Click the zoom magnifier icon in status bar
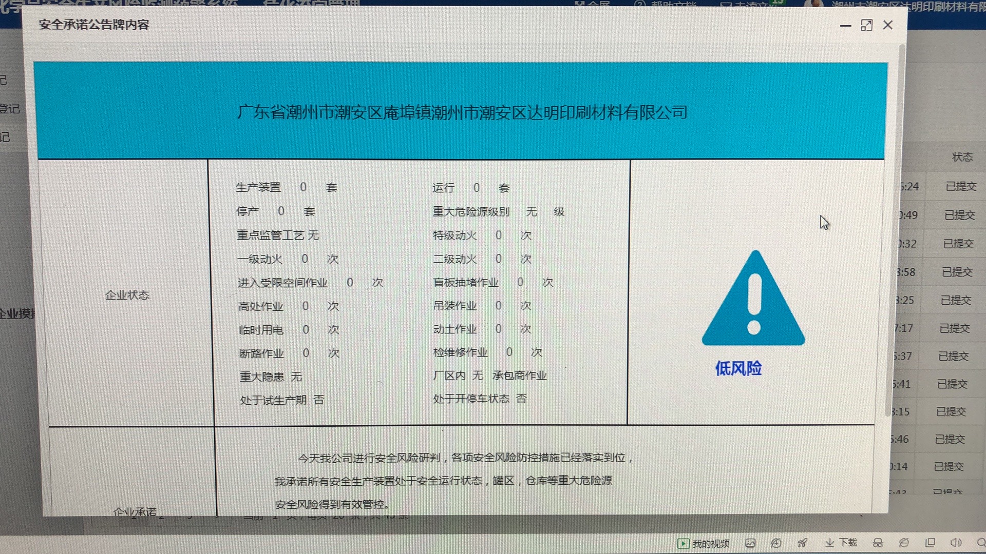 coord(980,543)
